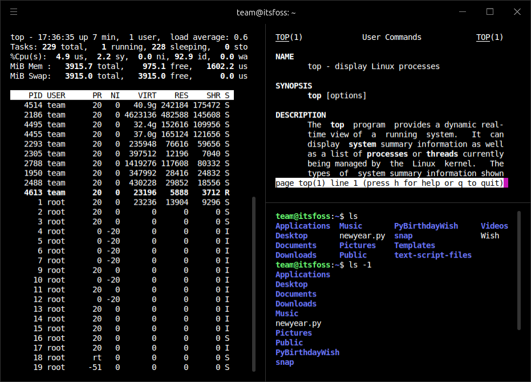Click the Tasks: 229 total summary line

point(129,47)
